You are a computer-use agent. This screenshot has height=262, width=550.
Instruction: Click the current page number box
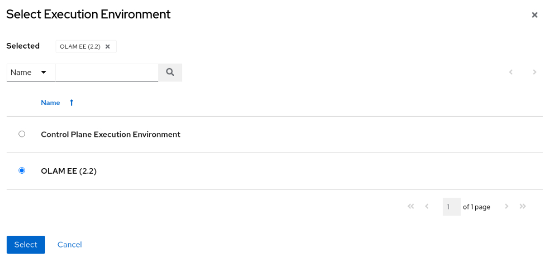[x=451, y=207]
